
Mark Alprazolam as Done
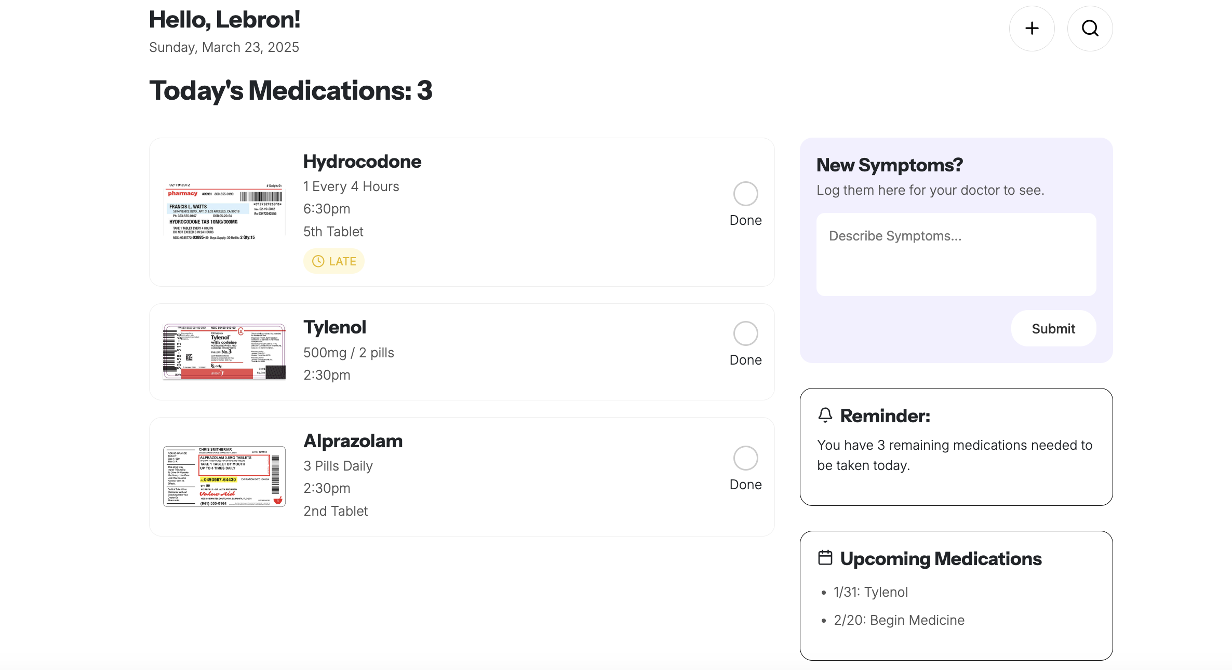(745, 458)
